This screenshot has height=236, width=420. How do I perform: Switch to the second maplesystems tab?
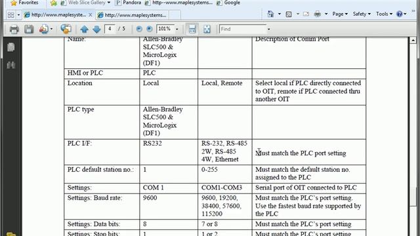133,15
